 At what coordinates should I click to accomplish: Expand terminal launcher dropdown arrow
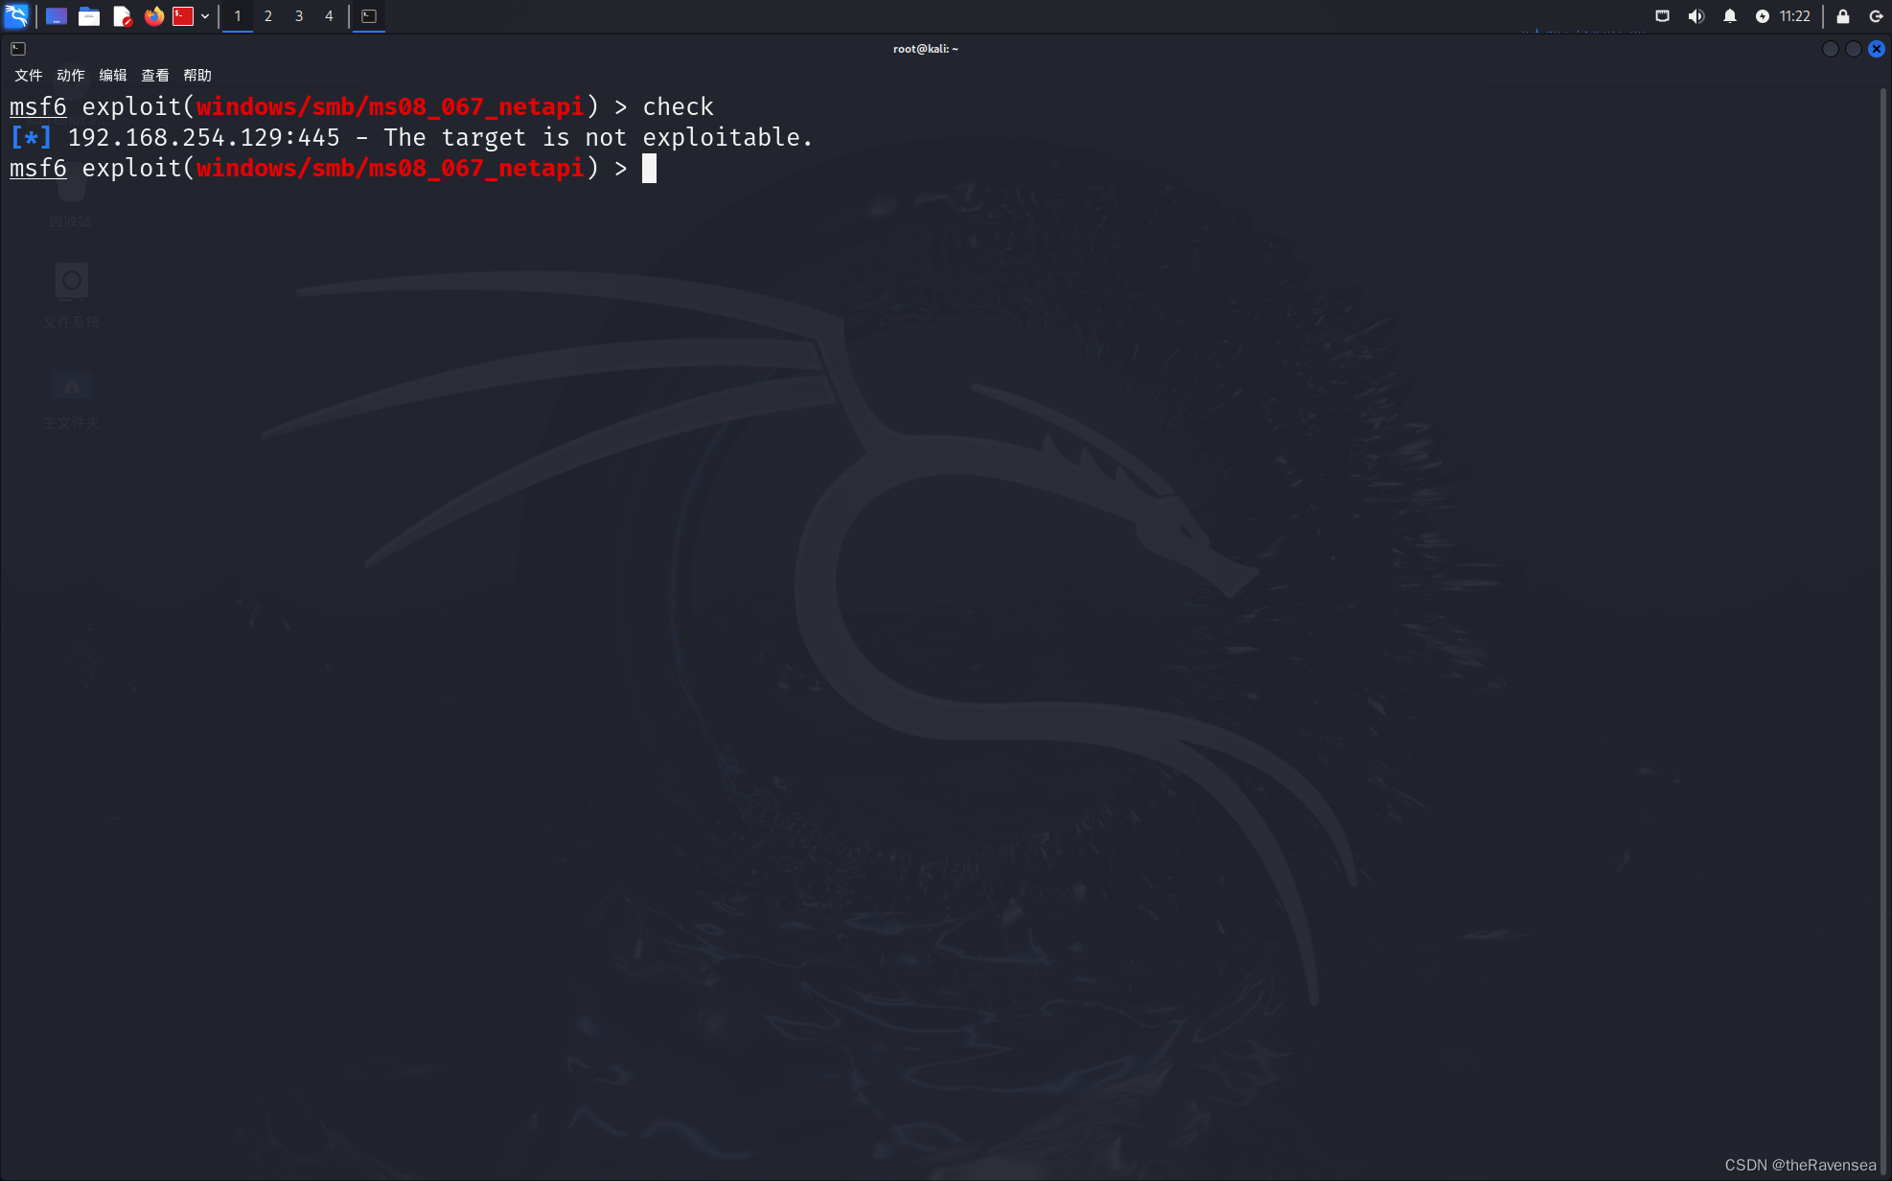pyautogui.click(x=205, y=16)
